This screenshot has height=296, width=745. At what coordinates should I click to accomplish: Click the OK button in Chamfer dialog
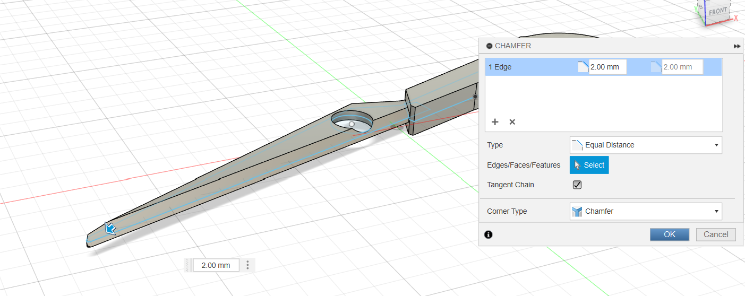[670, 234]
